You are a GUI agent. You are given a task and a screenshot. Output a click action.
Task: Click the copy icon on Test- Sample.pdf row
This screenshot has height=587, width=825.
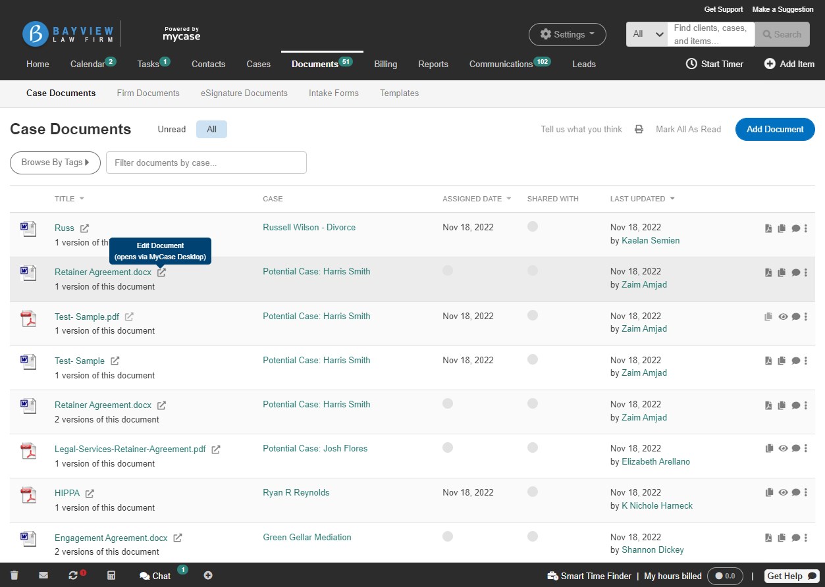click(x=768, y=317)
